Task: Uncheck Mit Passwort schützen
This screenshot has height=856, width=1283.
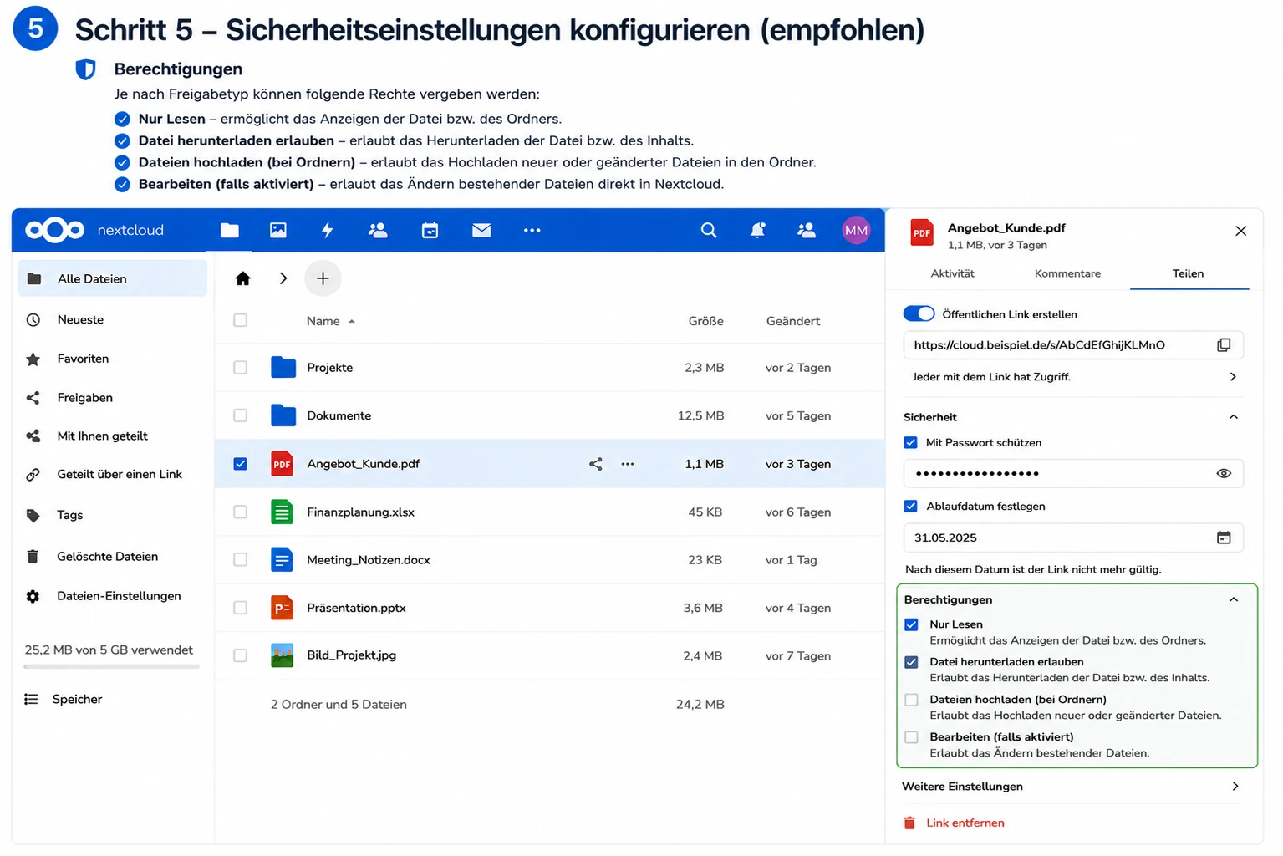Action: [x=911, y=442]
